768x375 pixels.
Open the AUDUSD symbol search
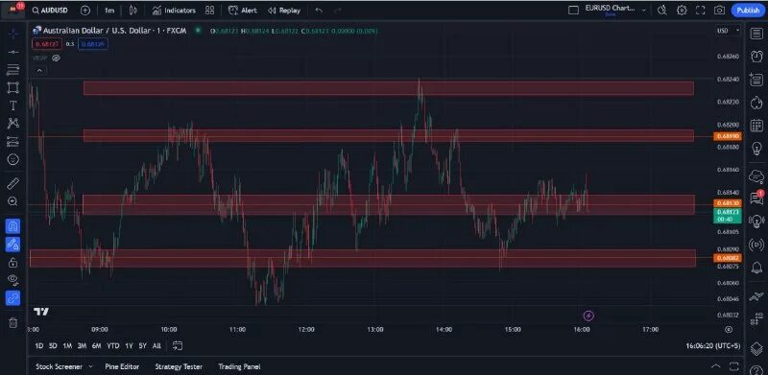pos(50,11)
